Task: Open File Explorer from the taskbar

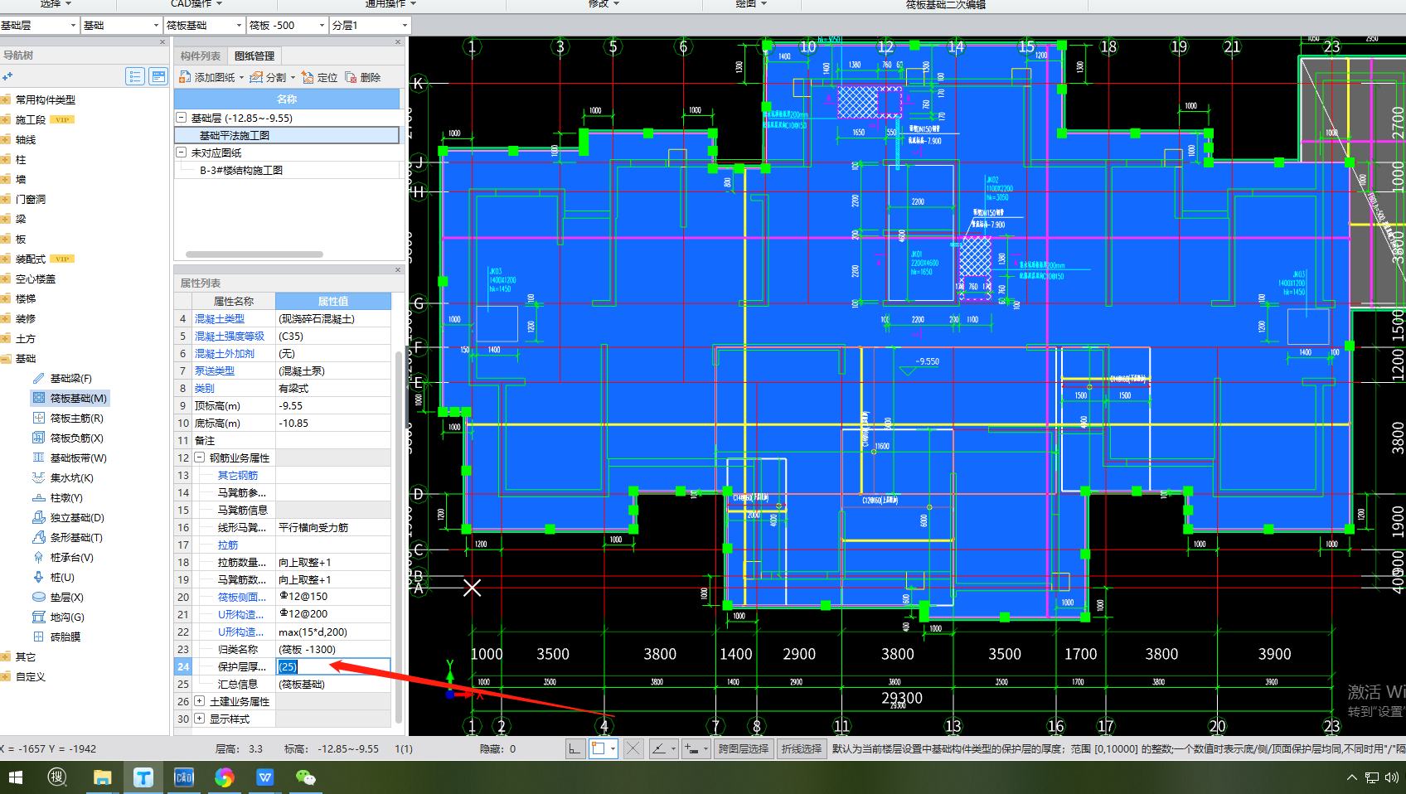Action: click(x=102, y=777)
